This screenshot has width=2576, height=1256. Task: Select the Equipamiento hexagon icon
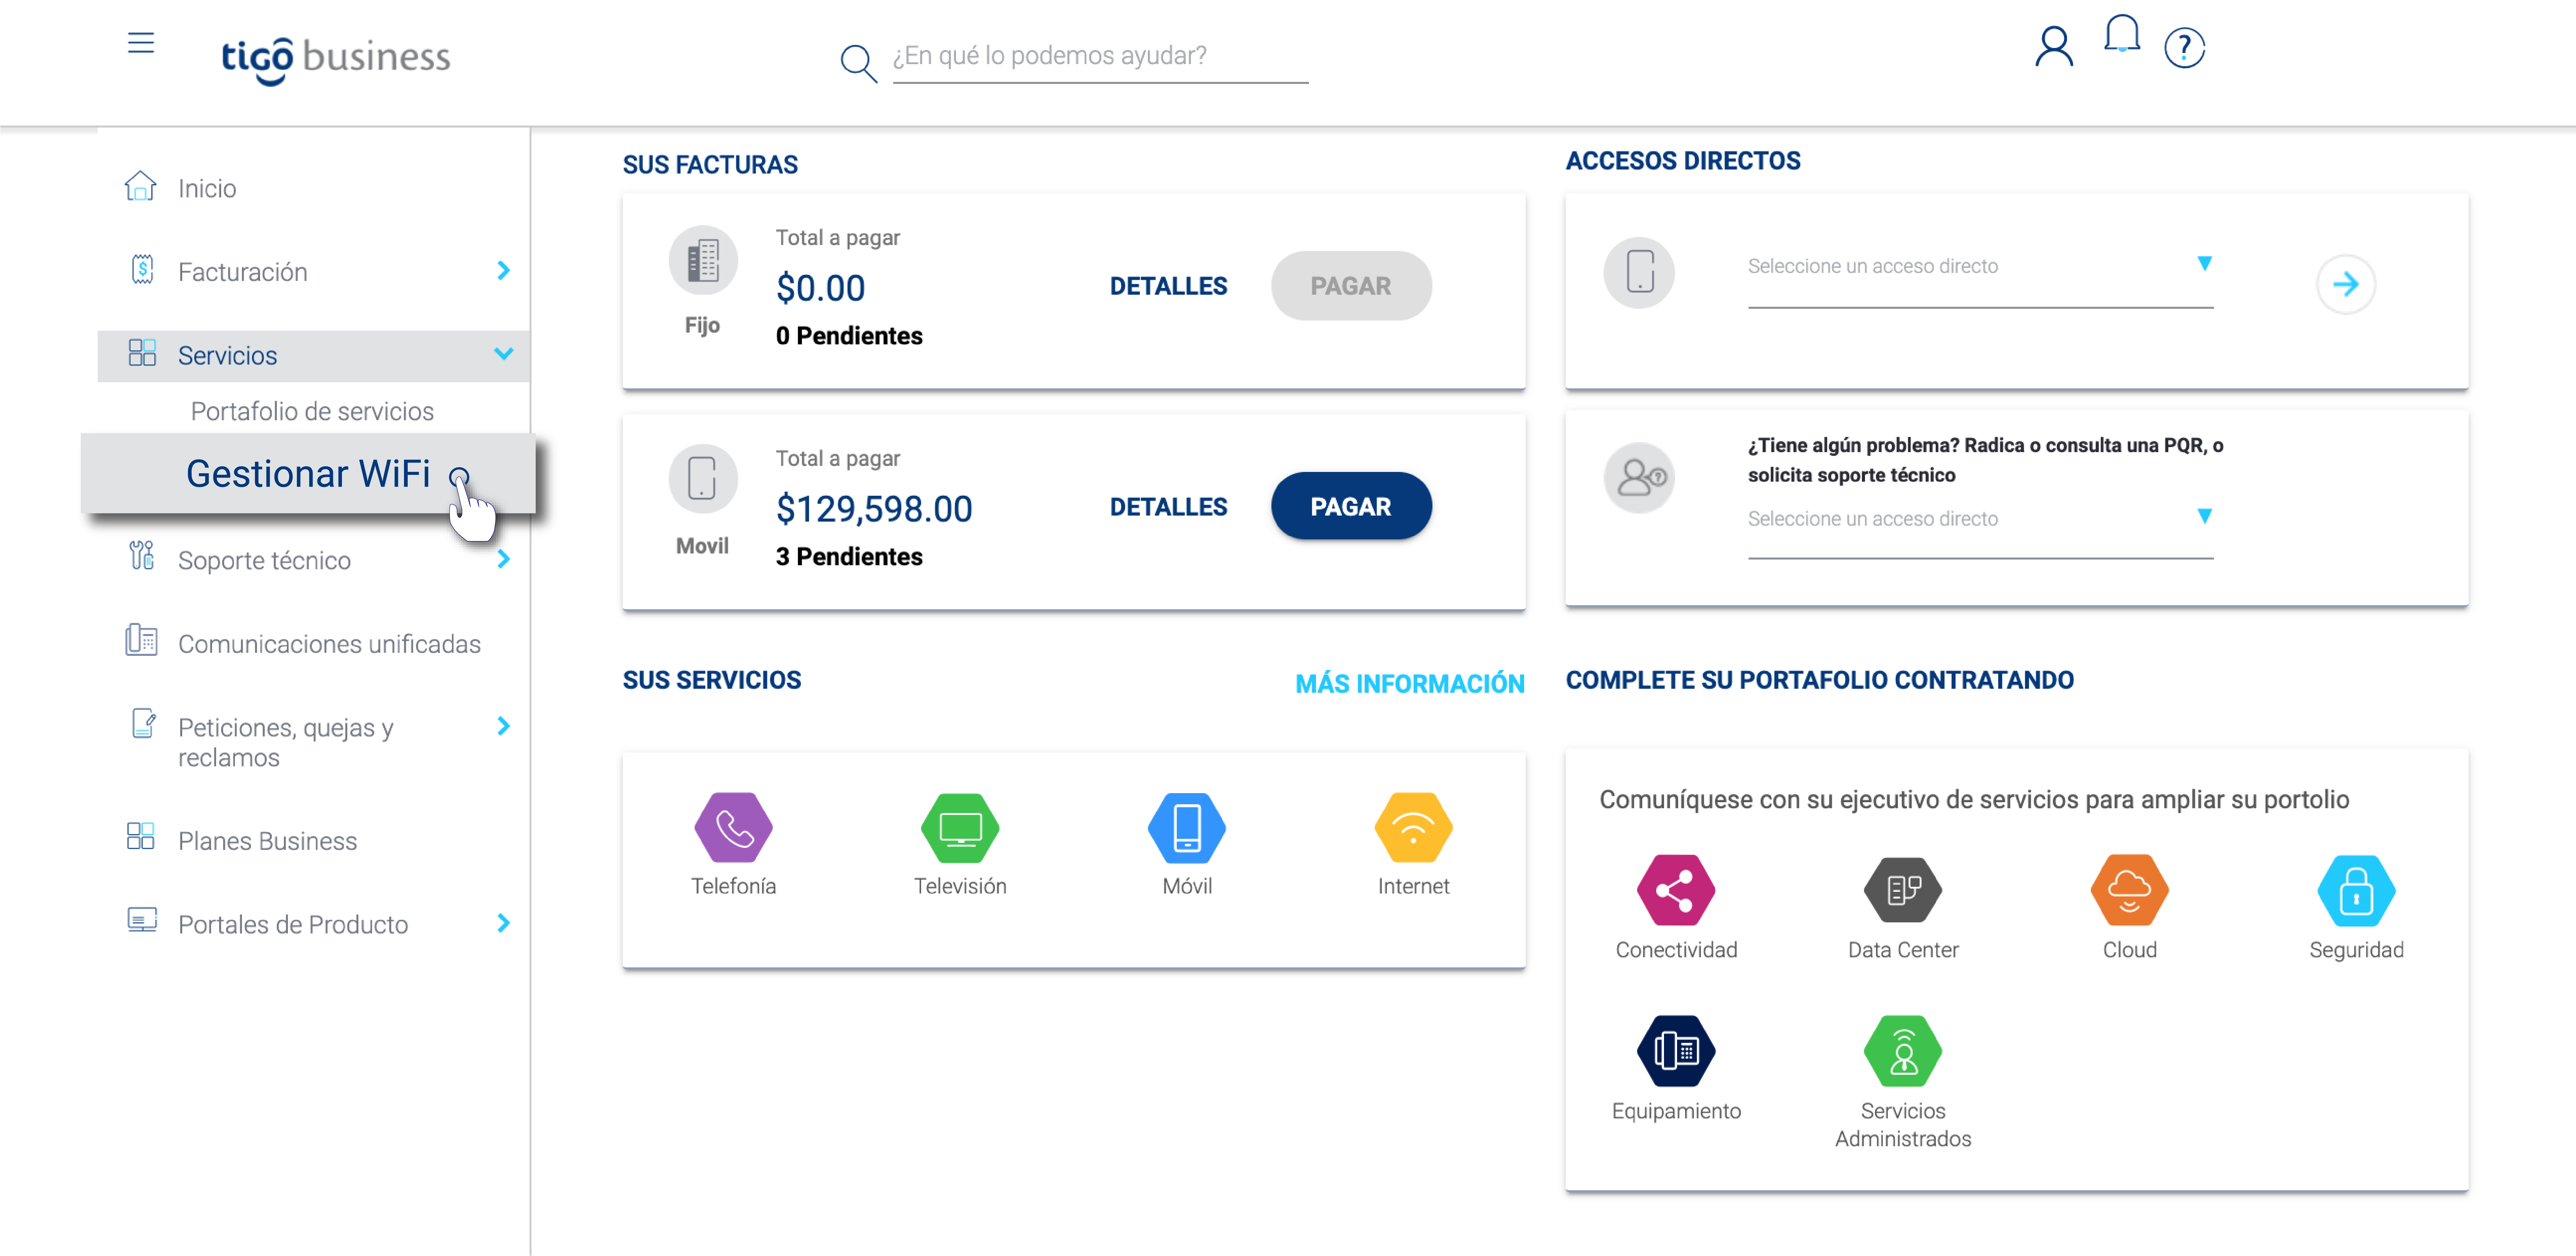(x=1676, y=1051)
